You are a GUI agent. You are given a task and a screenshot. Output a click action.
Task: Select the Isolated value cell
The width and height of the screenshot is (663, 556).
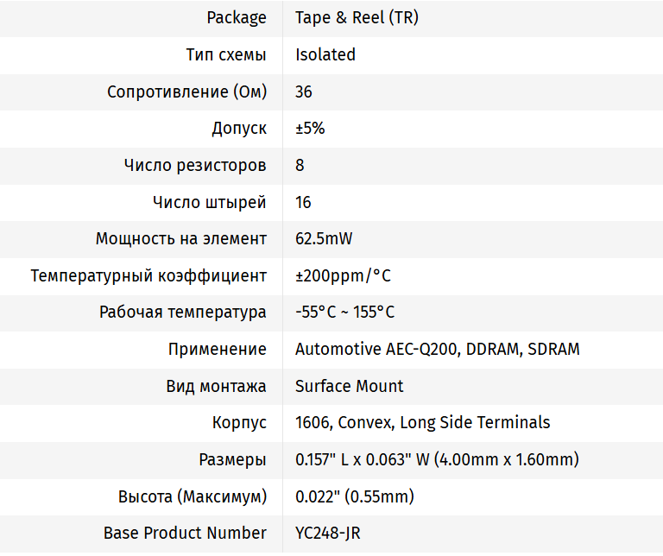point(325,54)
